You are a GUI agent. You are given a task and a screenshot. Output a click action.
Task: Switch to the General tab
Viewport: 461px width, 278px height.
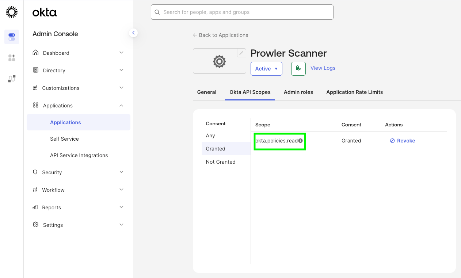pos(207,92)
